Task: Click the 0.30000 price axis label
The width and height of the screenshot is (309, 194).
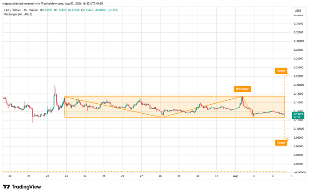Action: click(299, 41)
